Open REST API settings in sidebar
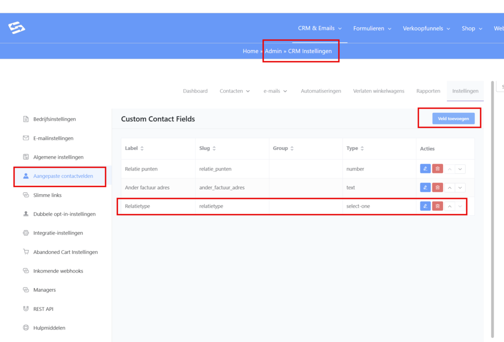This screenshot has height=342, width=504. click(x=43, y=309)
